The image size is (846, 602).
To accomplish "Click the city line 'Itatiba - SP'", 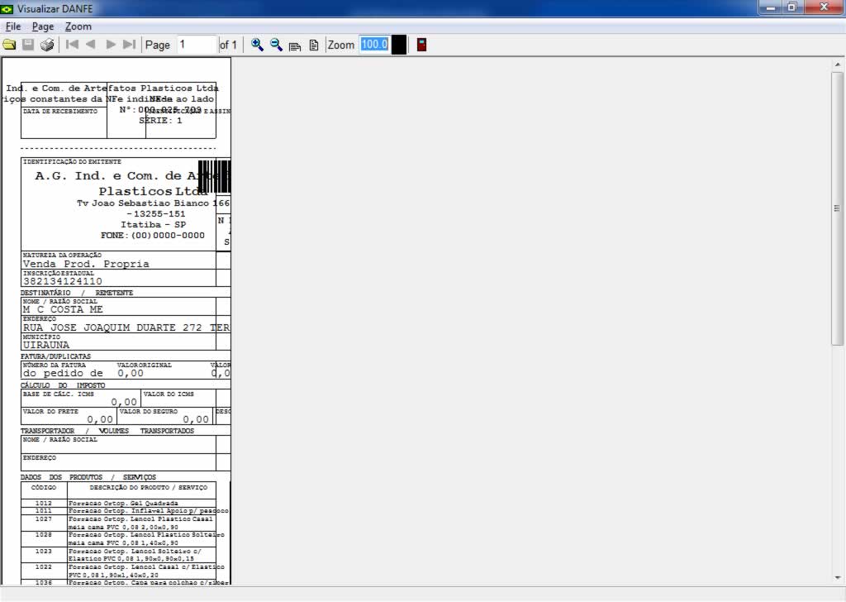I will [x=153, y=225].
